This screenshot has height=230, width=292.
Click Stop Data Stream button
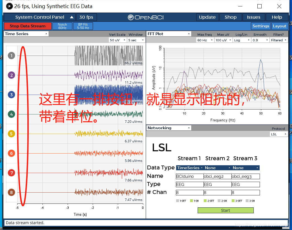[x=28, y=26]
